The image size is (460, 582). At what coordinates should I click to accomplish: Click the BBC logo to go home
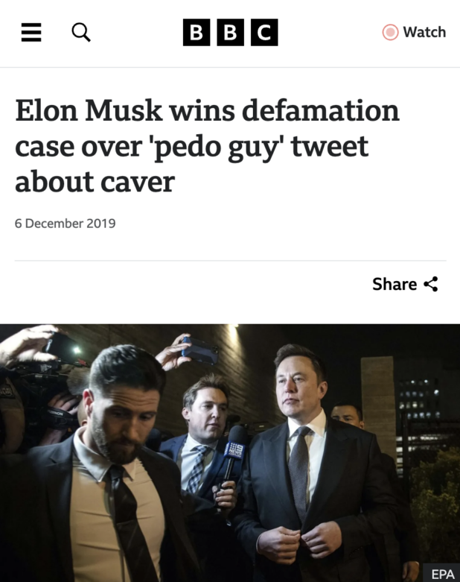point(230,32)
